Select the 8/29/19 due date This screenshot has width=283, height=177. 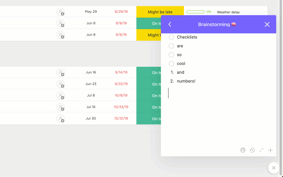[x=121, y=11]
